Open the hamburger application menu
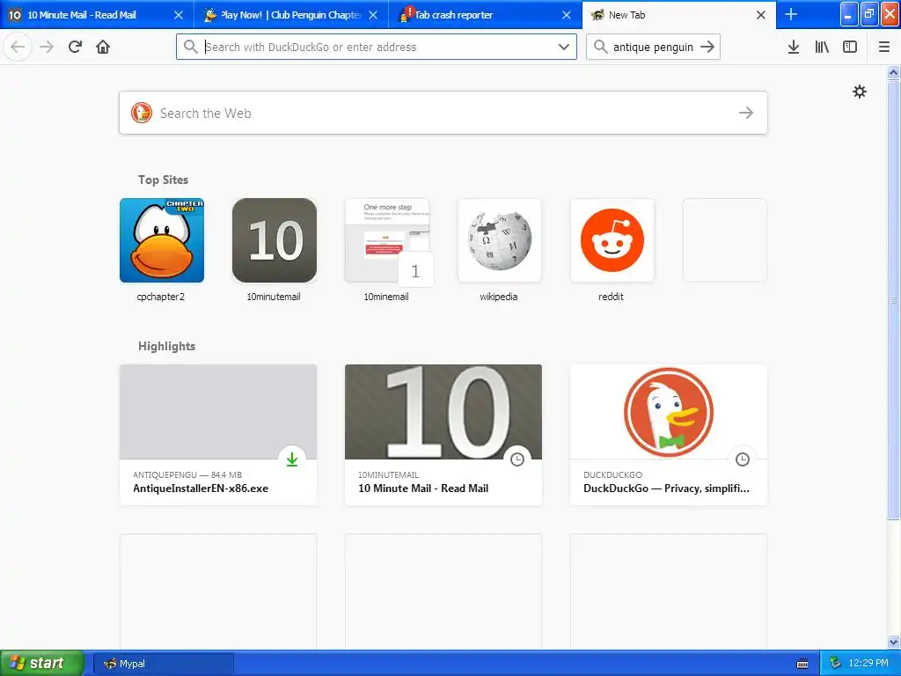This screenshot has height=676, width=901. 884,48
